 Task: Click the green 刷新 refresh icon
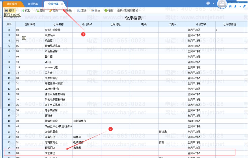(x=106, y=11)
